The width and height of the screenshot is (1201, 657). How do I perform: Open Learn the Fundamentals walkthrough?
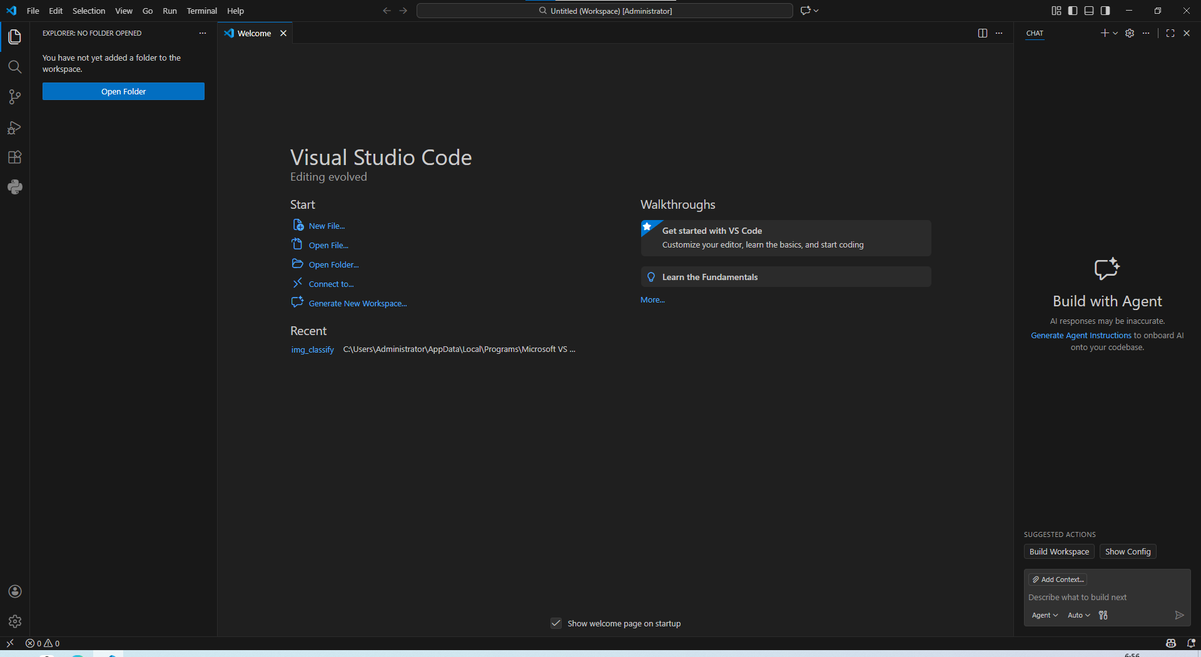tap(786, 277)
